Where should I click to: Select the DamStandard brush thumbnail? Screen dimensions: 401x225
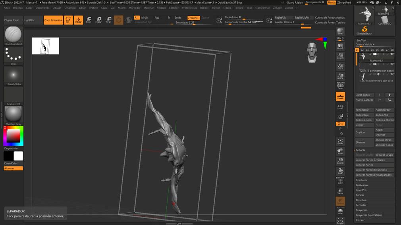[13, 34]
